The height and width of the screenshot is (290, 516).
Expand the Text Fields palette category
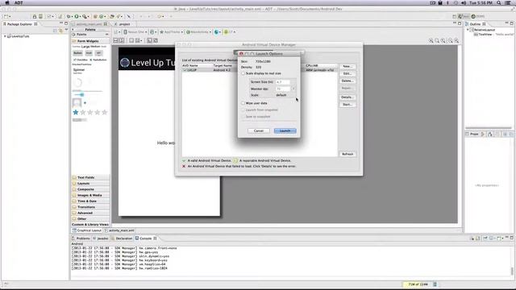pos(90,177)
